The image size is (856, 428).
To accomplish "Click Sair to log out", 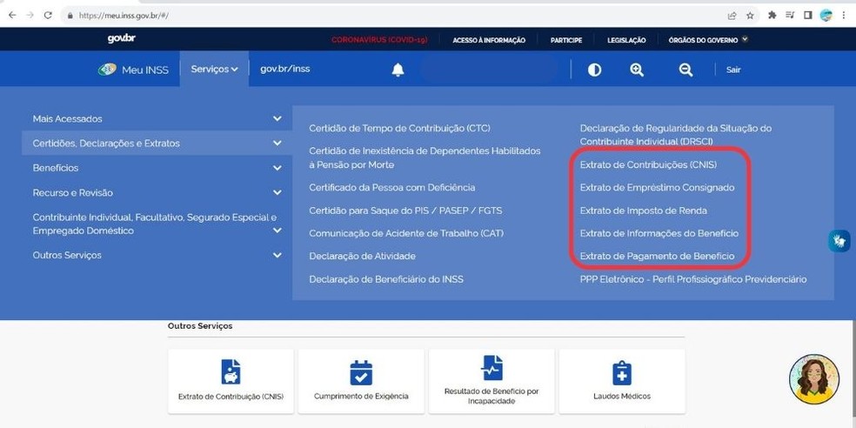I will (733, 70).
